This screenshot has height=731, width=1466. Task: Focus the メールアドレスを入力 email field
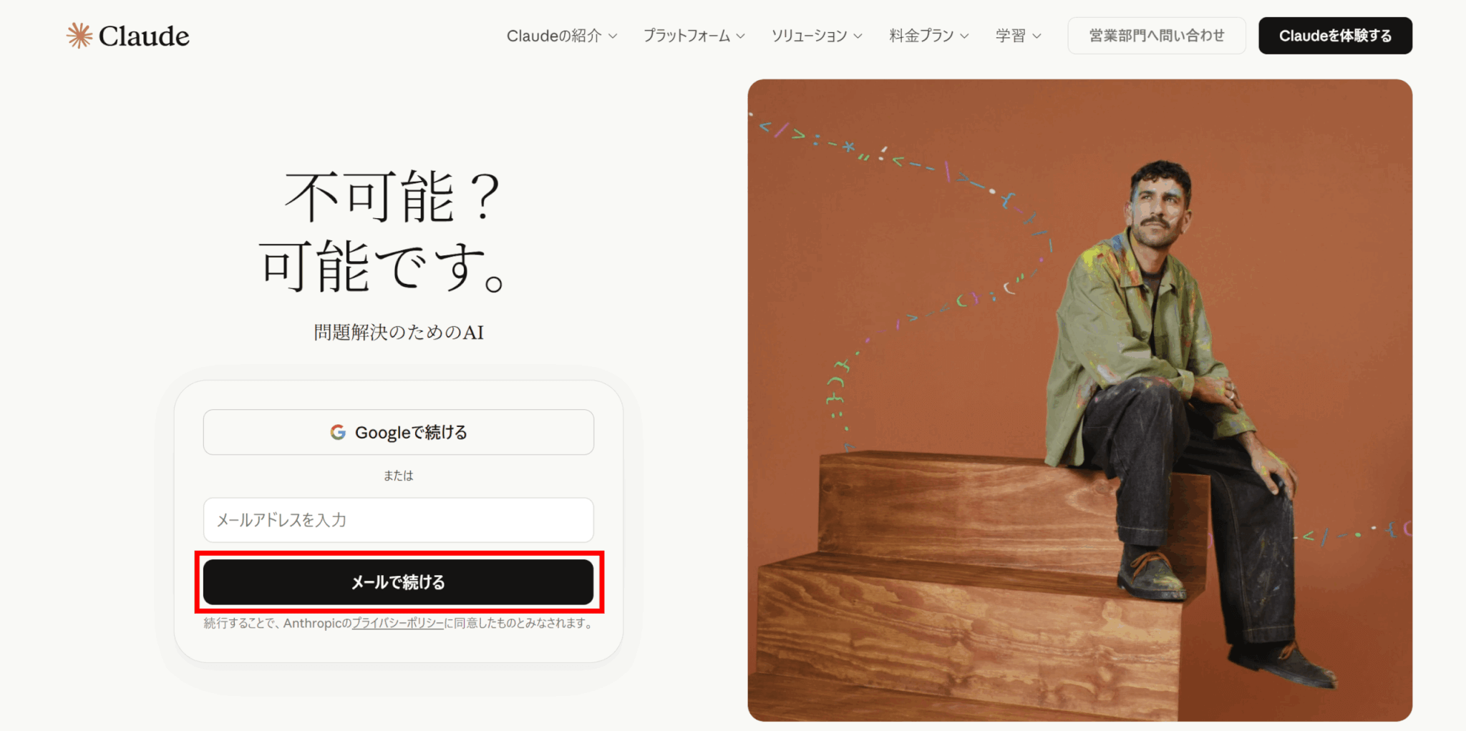click(399, 520)
